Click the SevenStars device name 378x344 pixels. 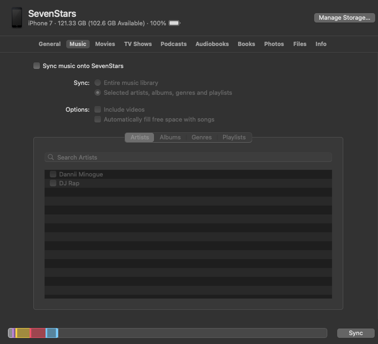52,14
